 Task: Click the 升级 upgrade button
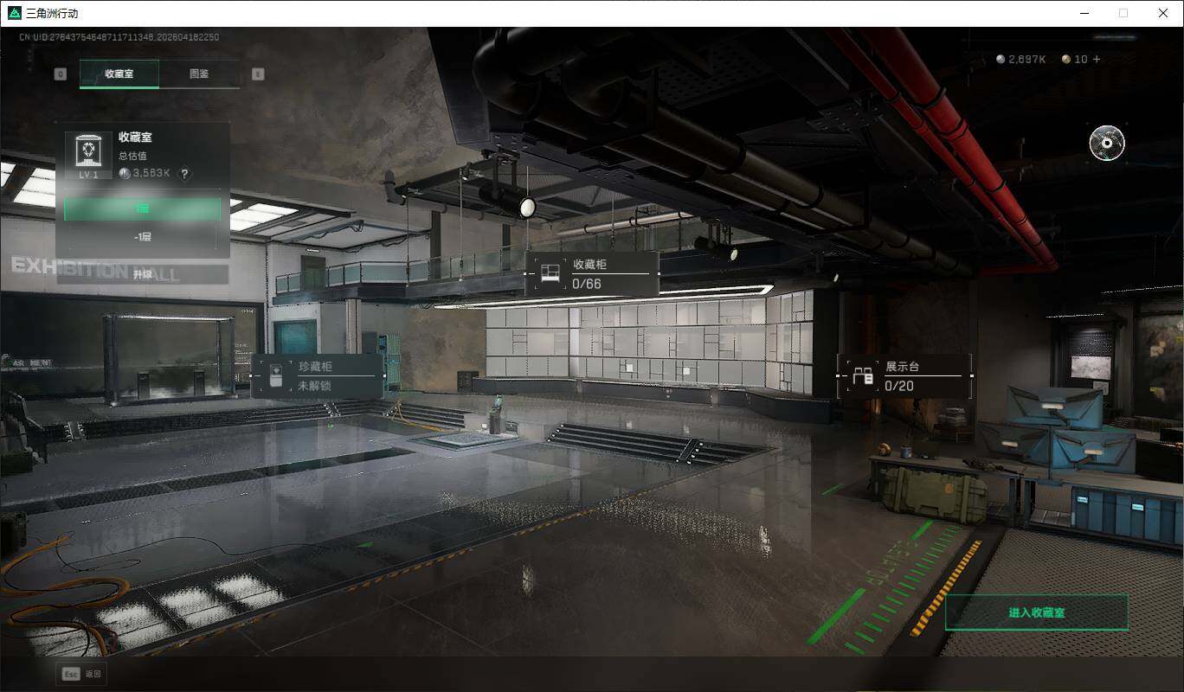click(x=143, y=274)
